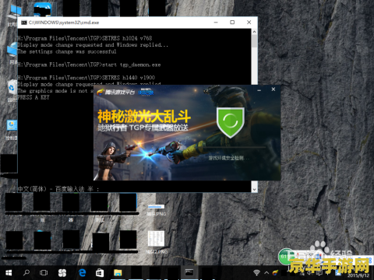Select the lower .PNG screenshot file on desktop
This screenshot has width=374, height=280.
157,242
